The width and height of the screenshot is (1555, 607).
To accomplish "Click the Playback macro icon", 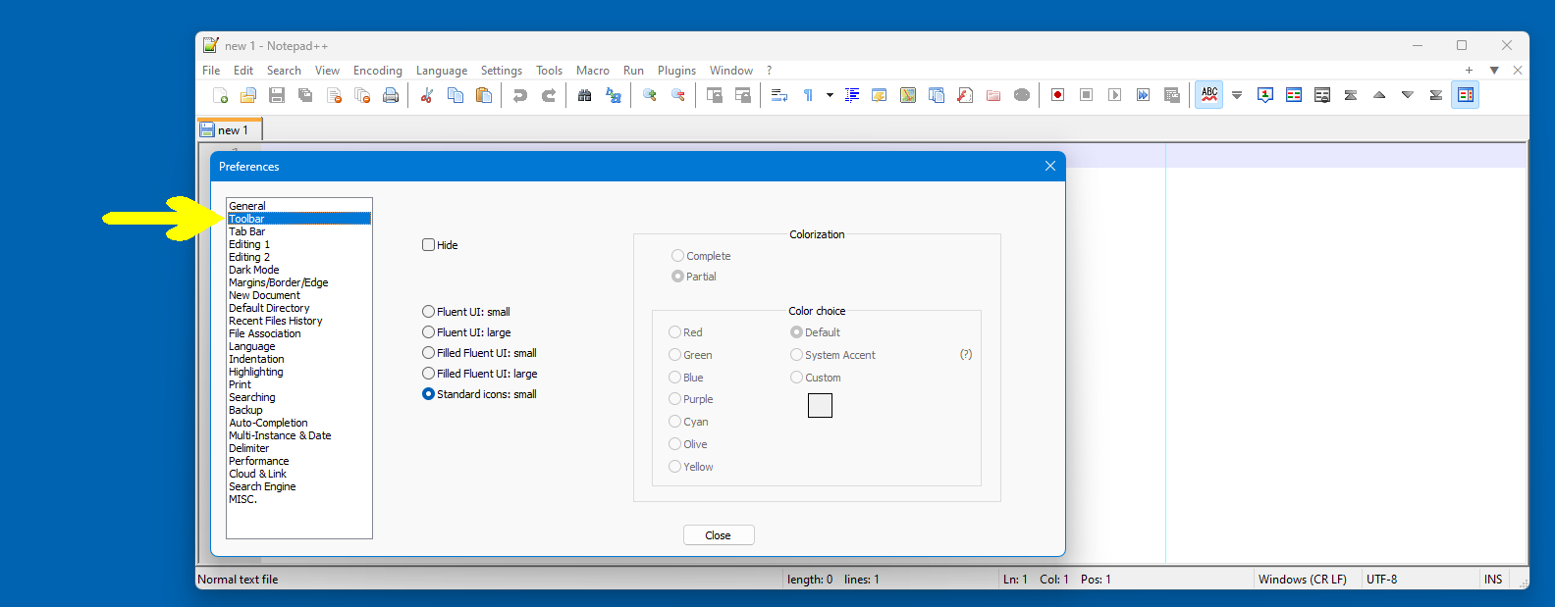I will tap(1114, 95).
